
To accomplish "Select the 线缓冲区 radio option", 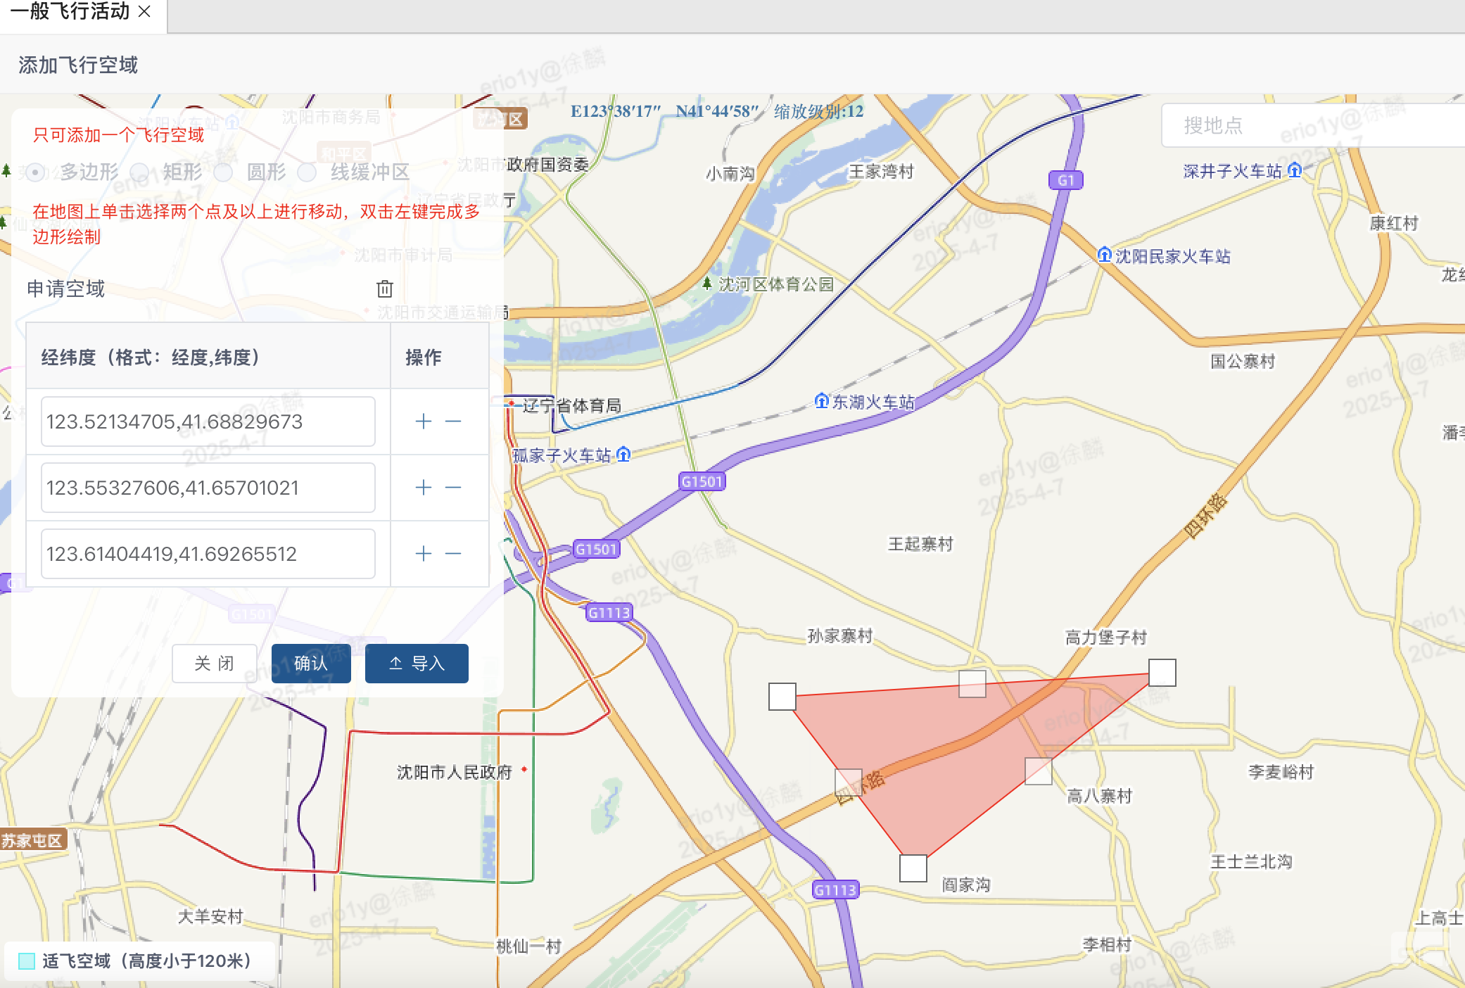I will 307,172.
